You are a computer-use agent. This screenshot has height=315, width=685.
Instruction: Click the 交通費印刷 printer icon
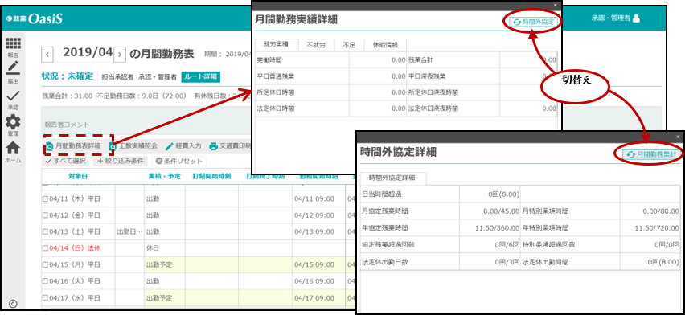pyautogui.click(x=213, y=146)
